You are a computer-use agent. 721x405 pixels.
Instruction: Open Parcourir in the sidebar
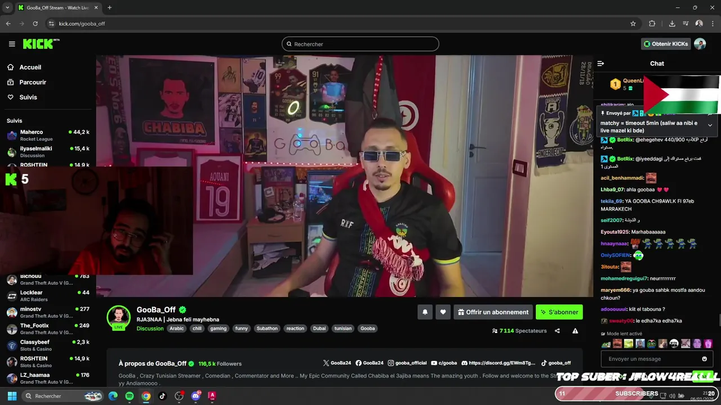(x=33, y=82)
